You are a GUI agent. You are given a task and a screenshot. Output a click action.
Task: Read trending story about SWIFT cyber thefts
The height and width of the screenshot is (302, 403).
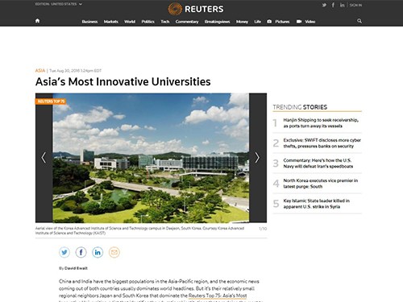click(x=322, y=143)
